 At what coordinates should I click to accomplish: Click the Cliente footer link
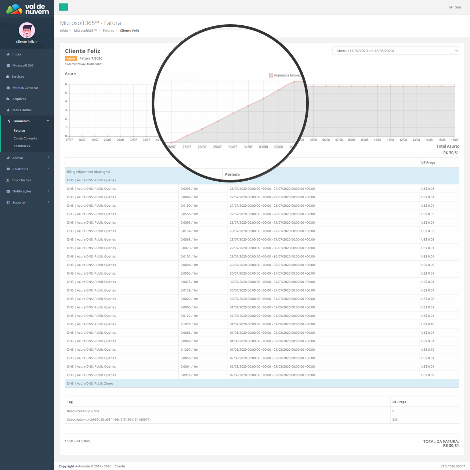120,466
